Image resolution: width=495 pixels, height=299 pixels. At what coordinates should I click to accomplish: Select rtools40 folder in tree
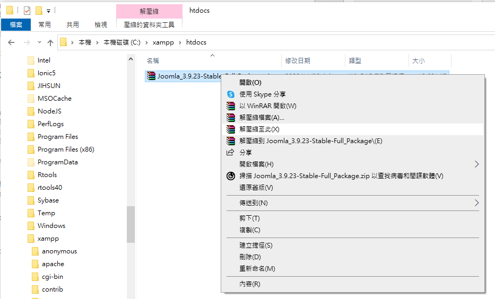click(50, 188)
